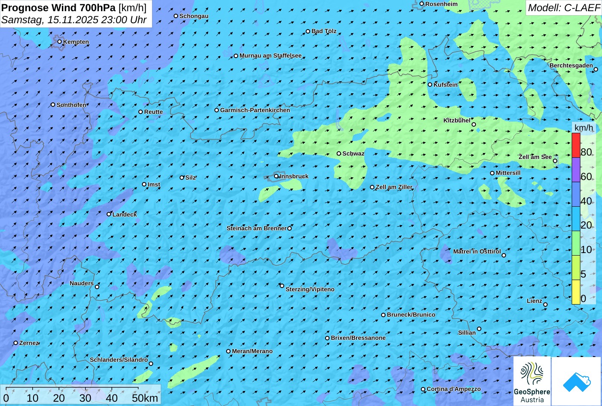The image size is (602, 406).
Task: Click the Sterzing/Vipiteno label
Action: pos(310,289)
